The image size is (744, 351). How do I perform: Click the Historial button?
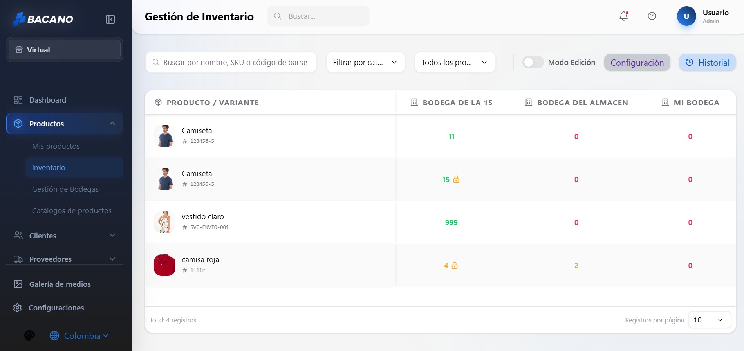point(707,63)
